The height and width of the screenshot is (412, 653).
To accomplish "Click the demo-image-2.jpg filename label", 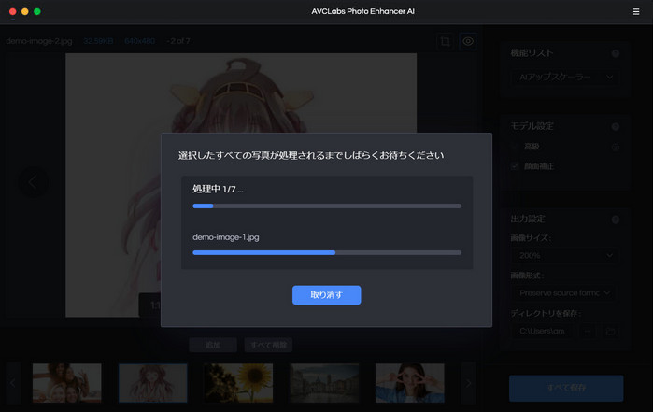I will 39,41.
